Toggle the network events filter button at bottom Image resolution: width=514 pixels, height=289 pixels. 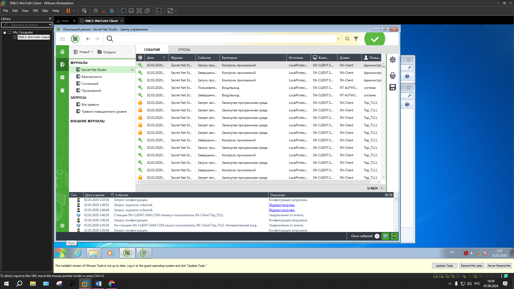(385, 236)
